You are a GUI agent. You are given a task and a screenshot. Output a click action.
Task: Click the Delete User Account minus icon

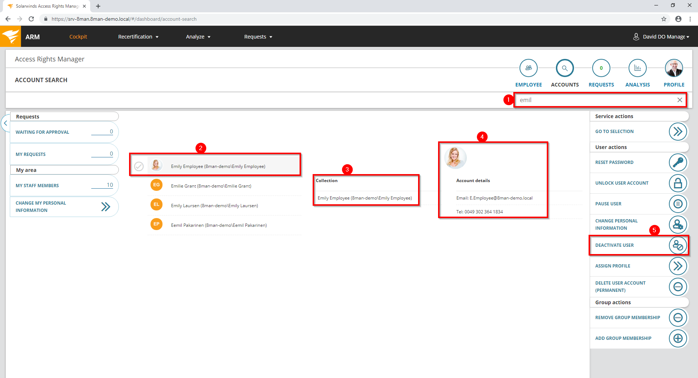tap(678, 287)
